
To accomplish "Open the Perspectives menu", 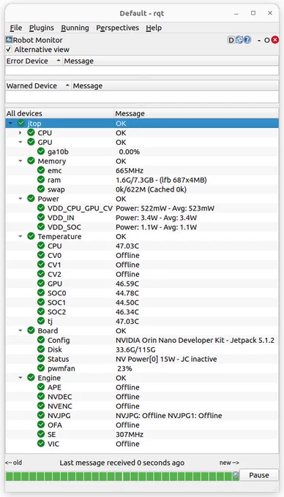I will click(117, 28).
